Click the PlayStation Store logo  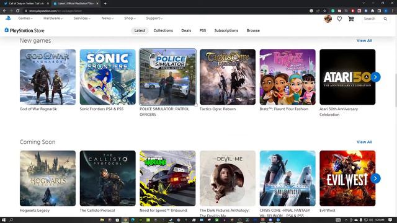pos(25,30)
